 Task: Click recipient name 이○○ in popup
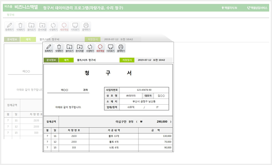coord(64,90)
